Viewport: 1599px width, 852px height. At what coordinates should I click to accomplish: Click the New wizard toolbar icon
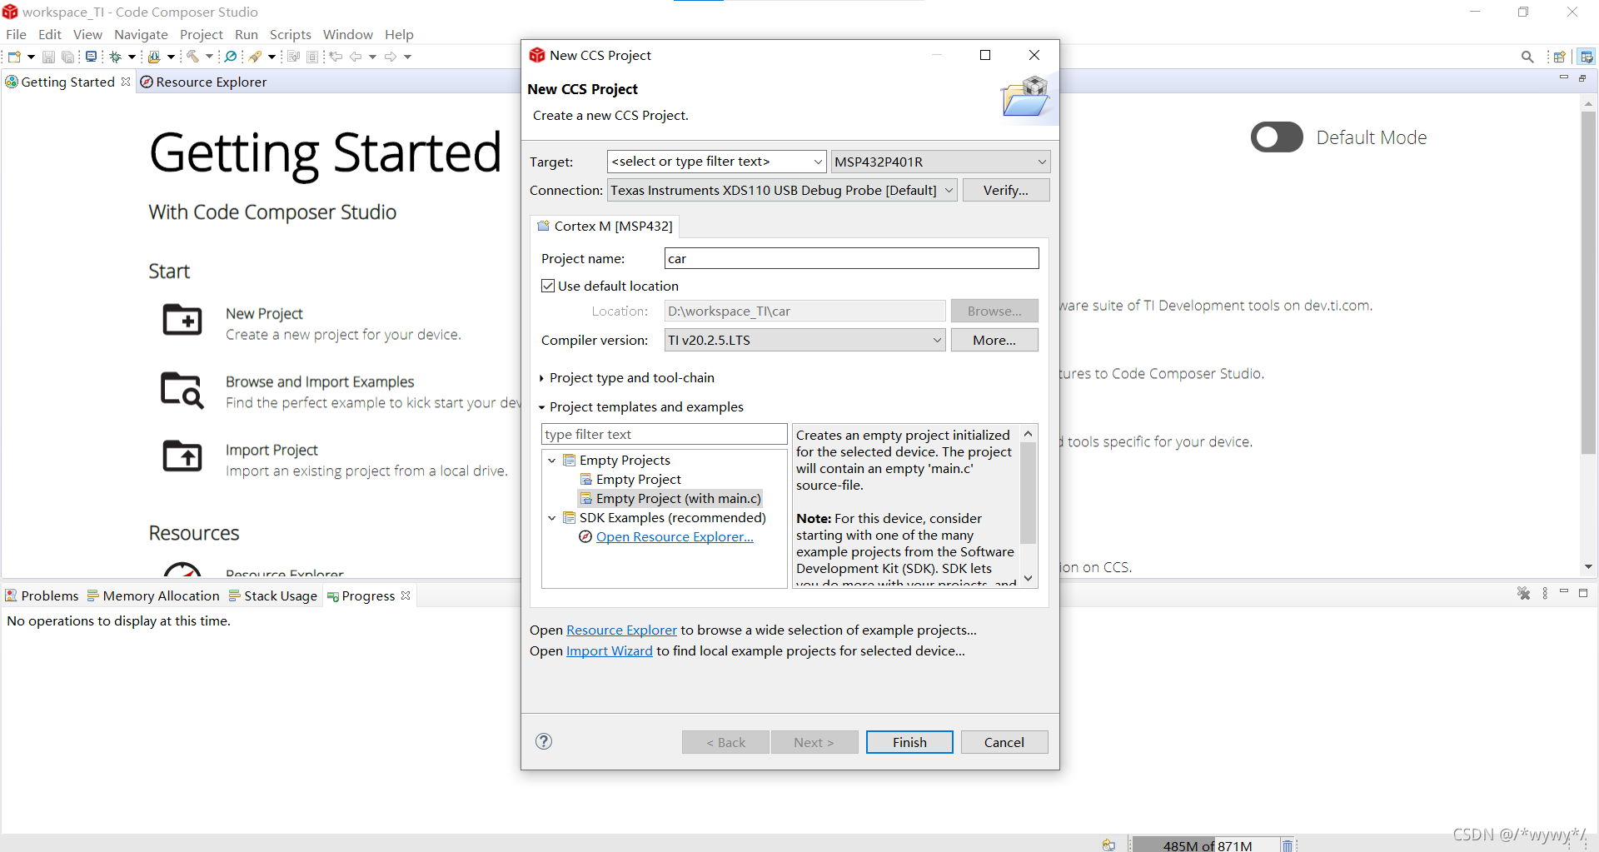pyautogui.click(x=14, y=57)
